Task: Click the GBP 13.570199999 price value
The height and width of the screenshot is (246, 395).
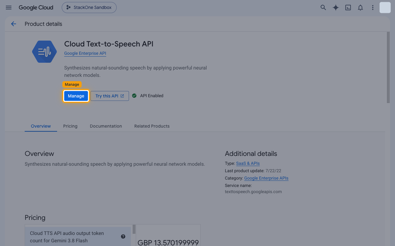Action: (168, 243)
